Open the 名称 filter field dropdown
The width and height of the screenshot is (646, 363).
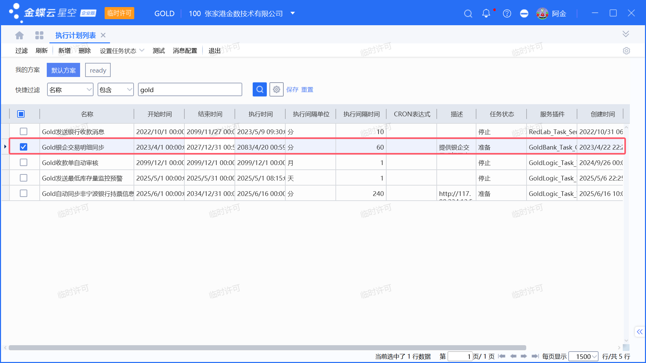[x=89, y=89]
